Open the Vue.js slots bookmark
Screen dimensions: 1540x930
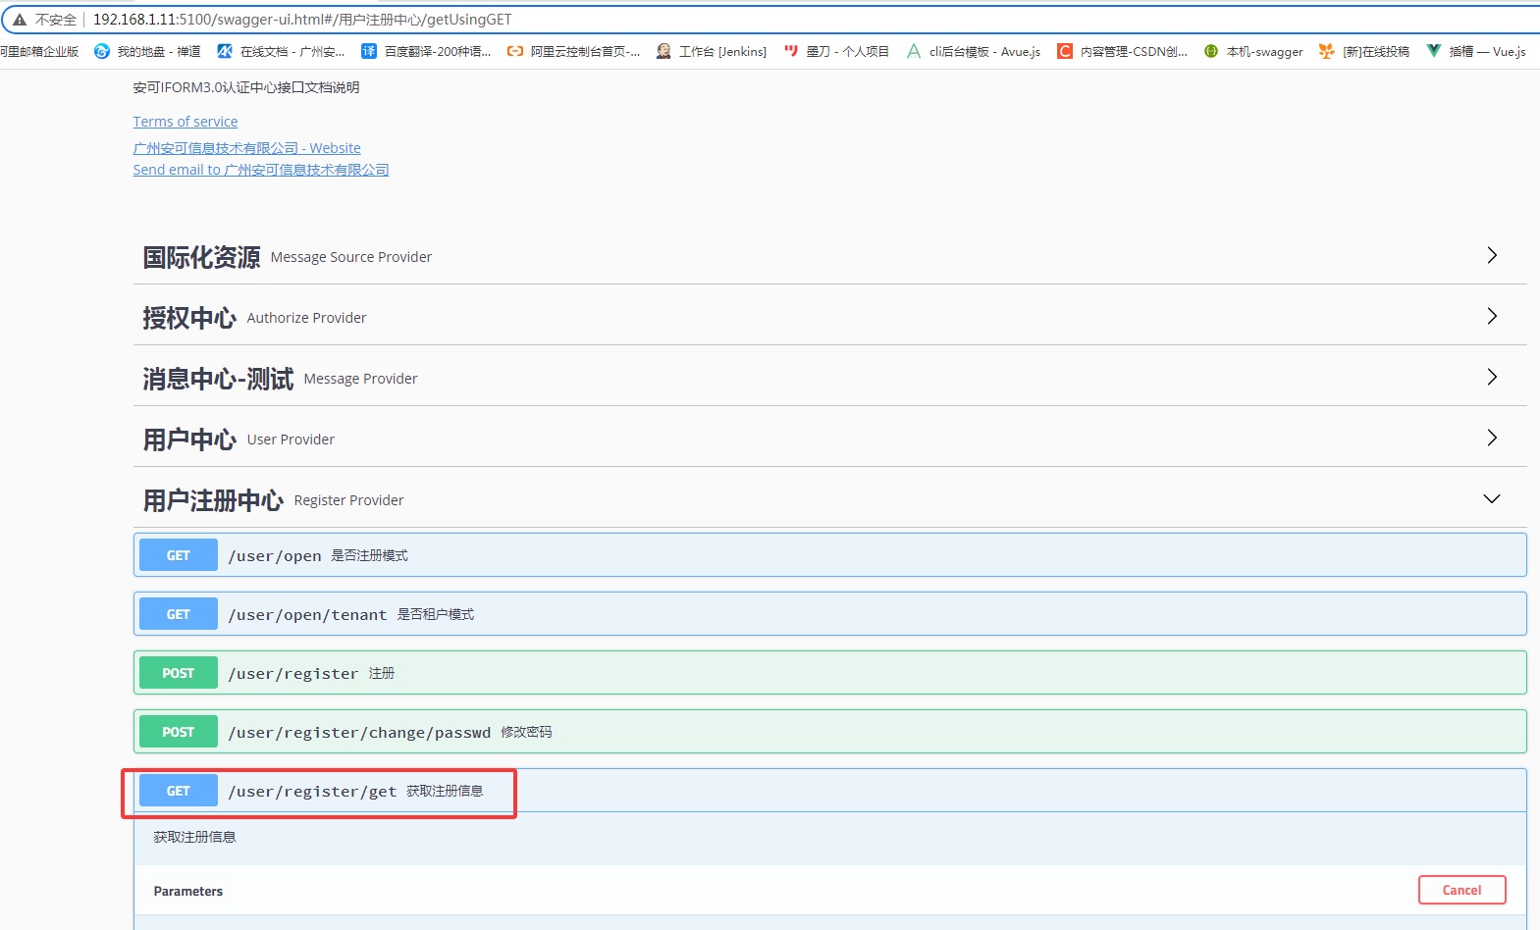(1476, 51)
